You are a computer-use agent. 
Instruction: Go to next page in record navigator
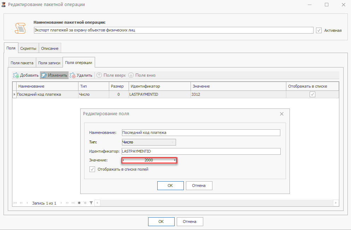click(x=67, y=203)
